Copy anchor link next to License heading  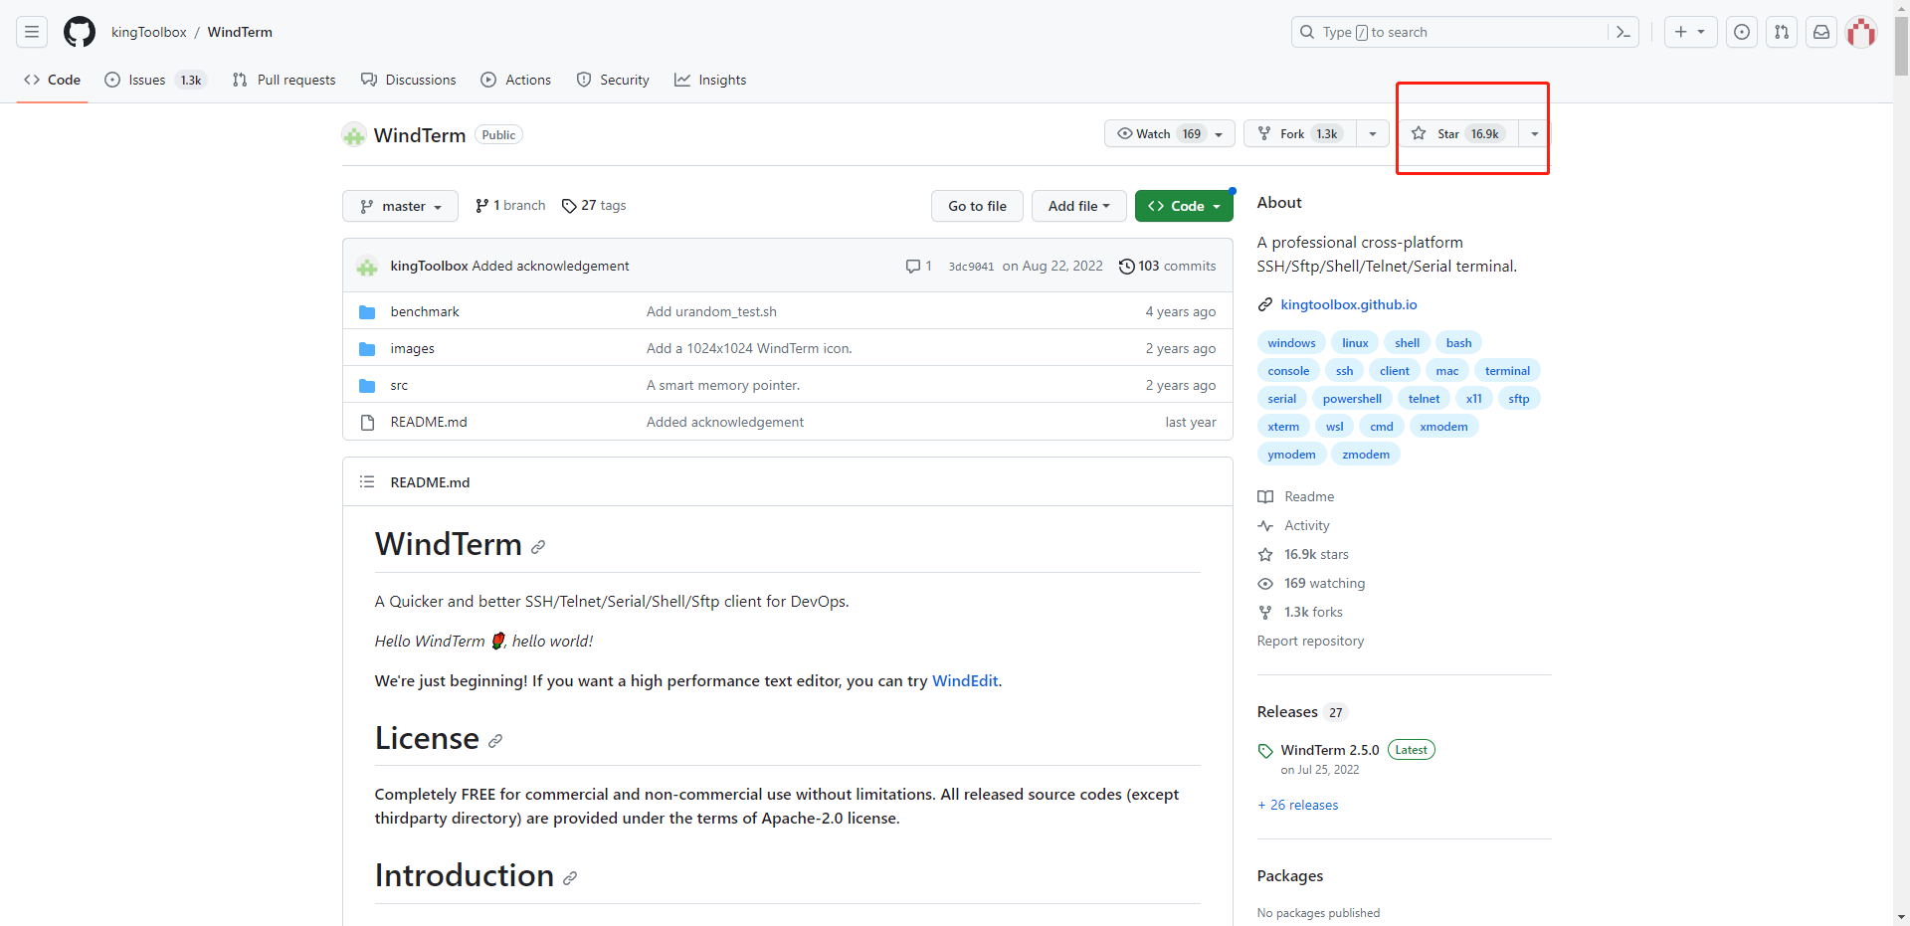point(495,741)
